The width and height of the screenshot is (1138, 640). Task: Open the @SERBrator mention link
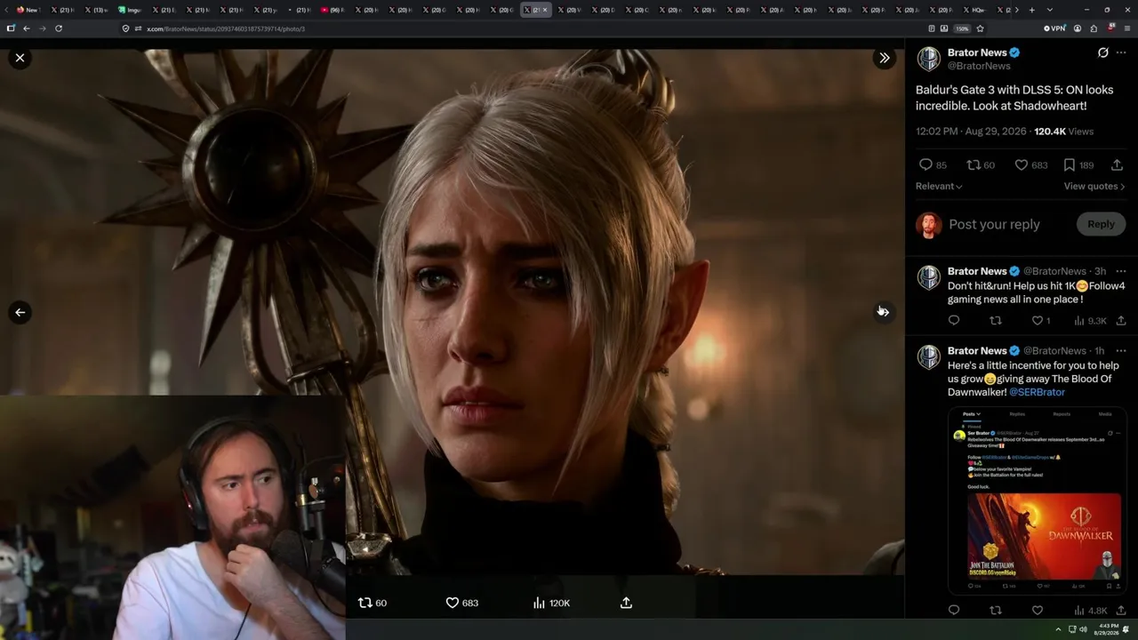coord(1037,392)
